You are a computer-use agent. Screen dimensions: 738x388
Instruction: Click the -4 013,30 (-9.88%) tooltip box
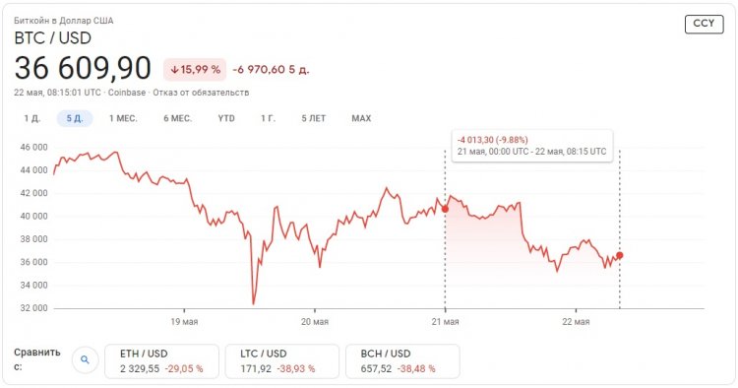532,146
